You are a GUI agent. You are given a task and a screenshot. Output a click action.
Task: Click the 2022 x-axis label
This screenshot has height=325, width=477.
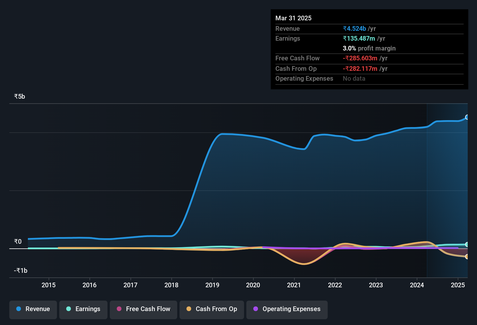[335, 285]
